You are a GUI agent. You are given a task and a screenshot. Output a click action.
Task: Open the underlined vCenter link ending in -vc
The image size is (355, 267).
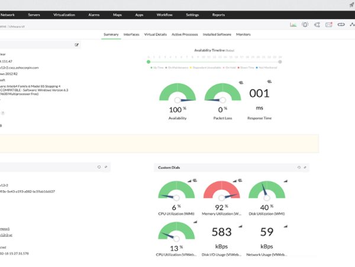point(6,235)
